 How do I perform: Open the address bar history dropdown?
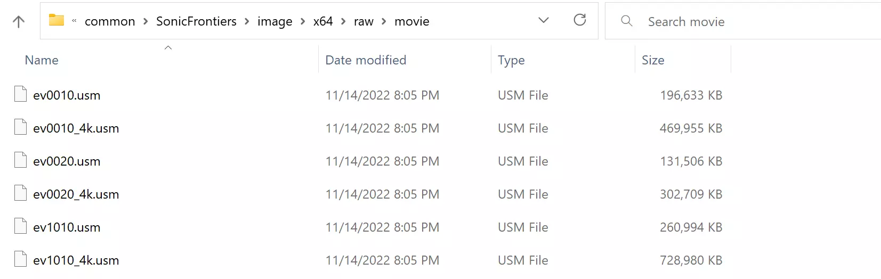(x=544, y=21)
